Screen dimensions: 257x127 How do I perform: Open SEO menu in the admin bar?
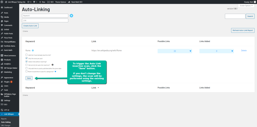point(50,2)
